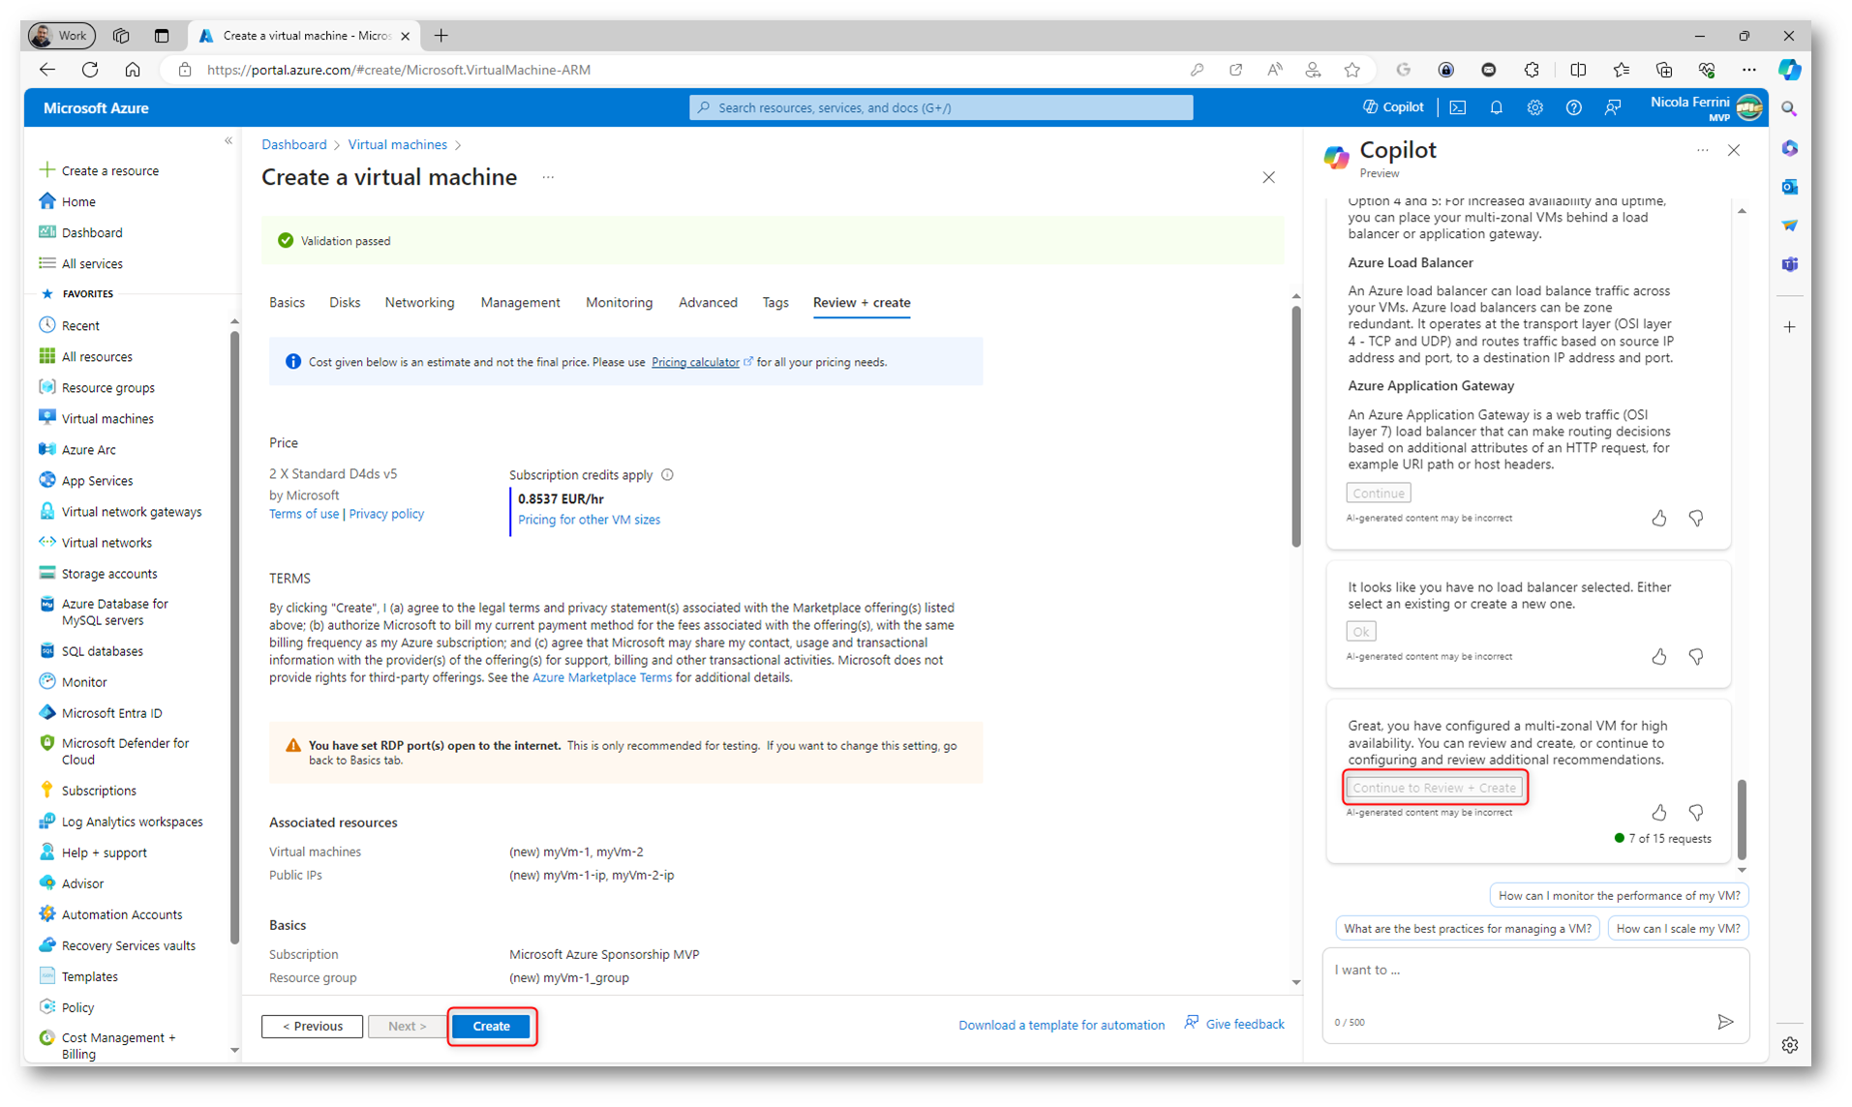Open All services in sidebar
Image resolution: width=1852 pixels, height=1107 pixels.
tap(92, 263)
